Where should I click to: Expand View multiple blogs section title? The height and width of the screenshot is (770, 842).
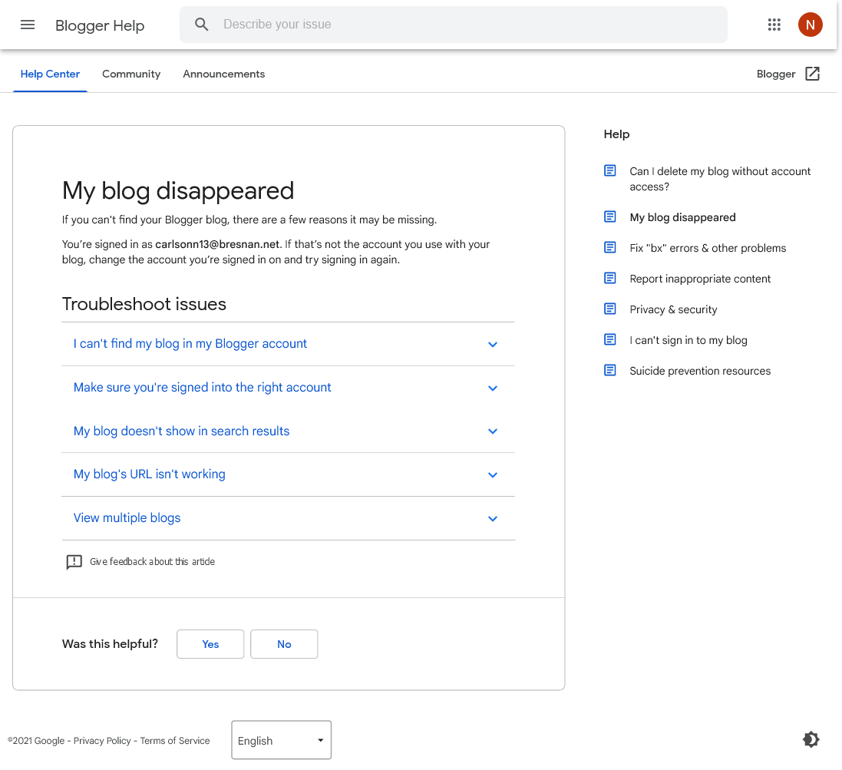(x=127, y=517)
